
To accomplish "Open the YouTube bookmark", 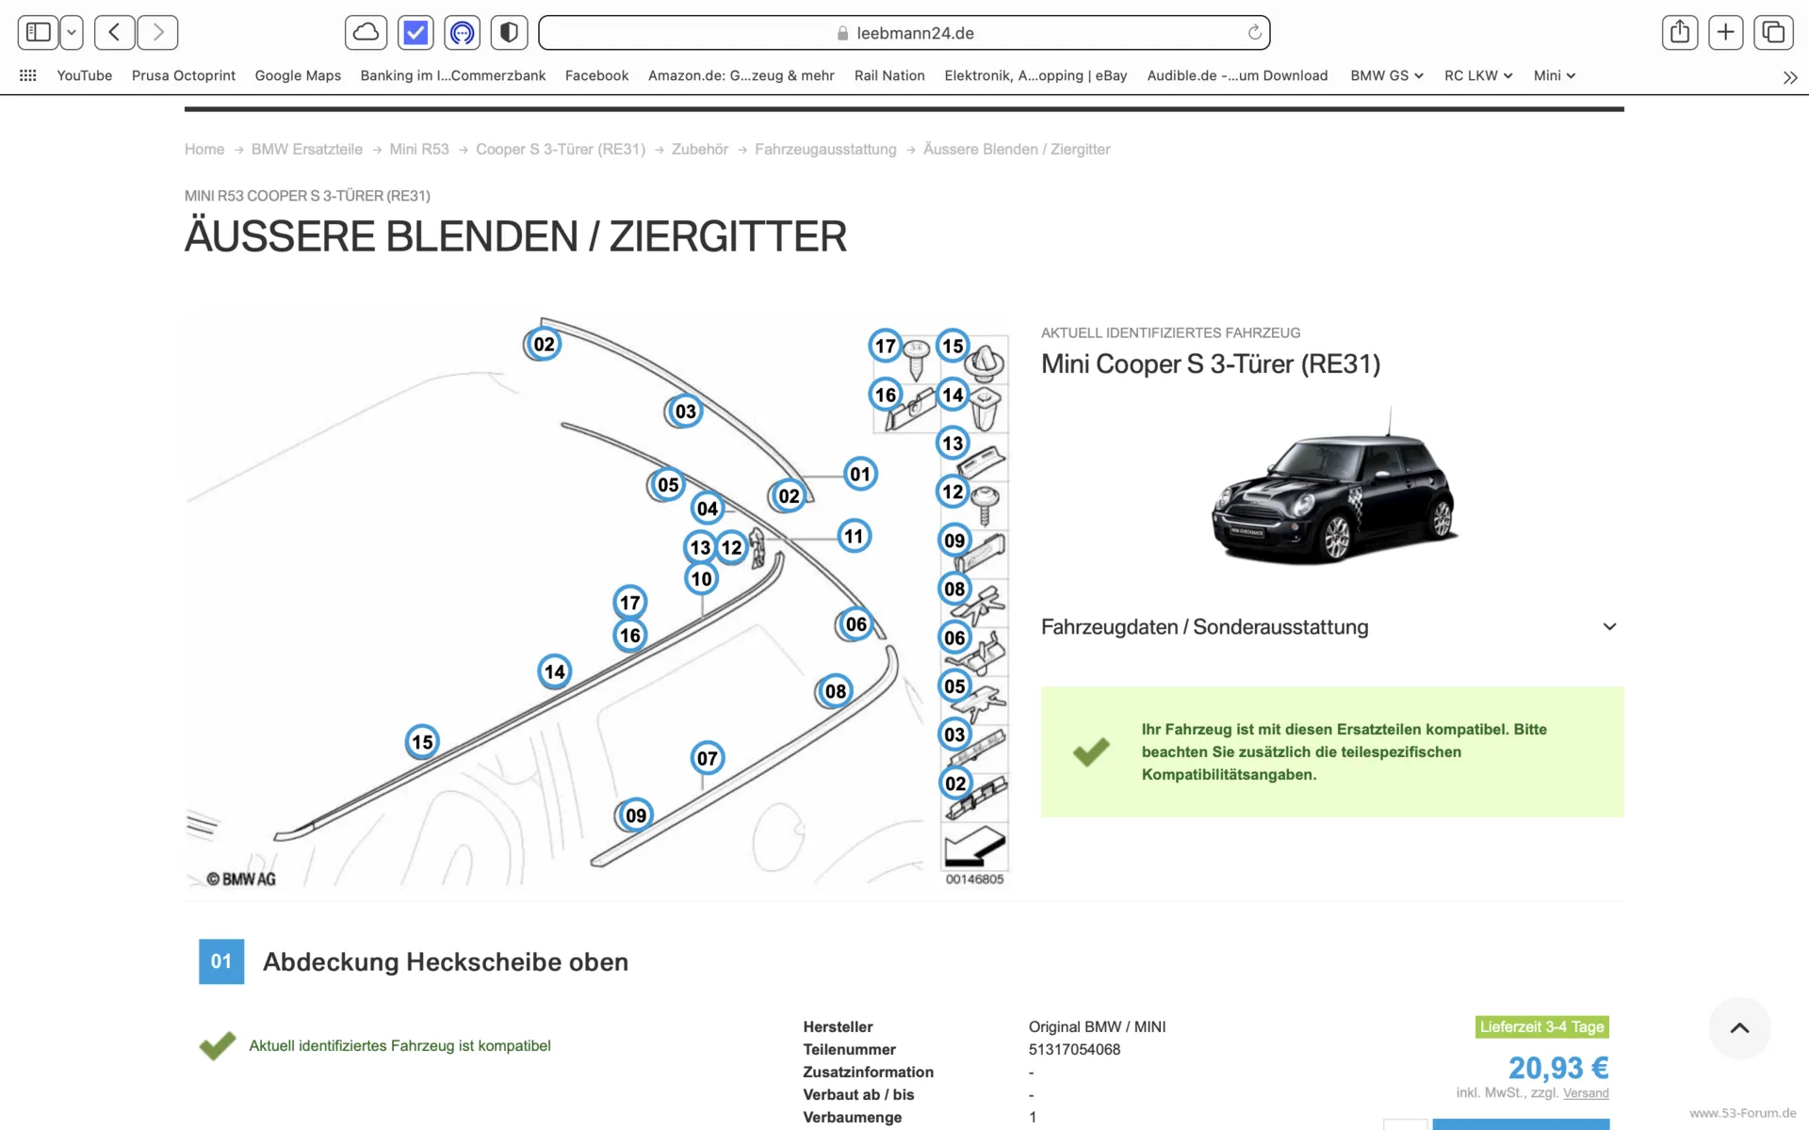I will (85, 75).
